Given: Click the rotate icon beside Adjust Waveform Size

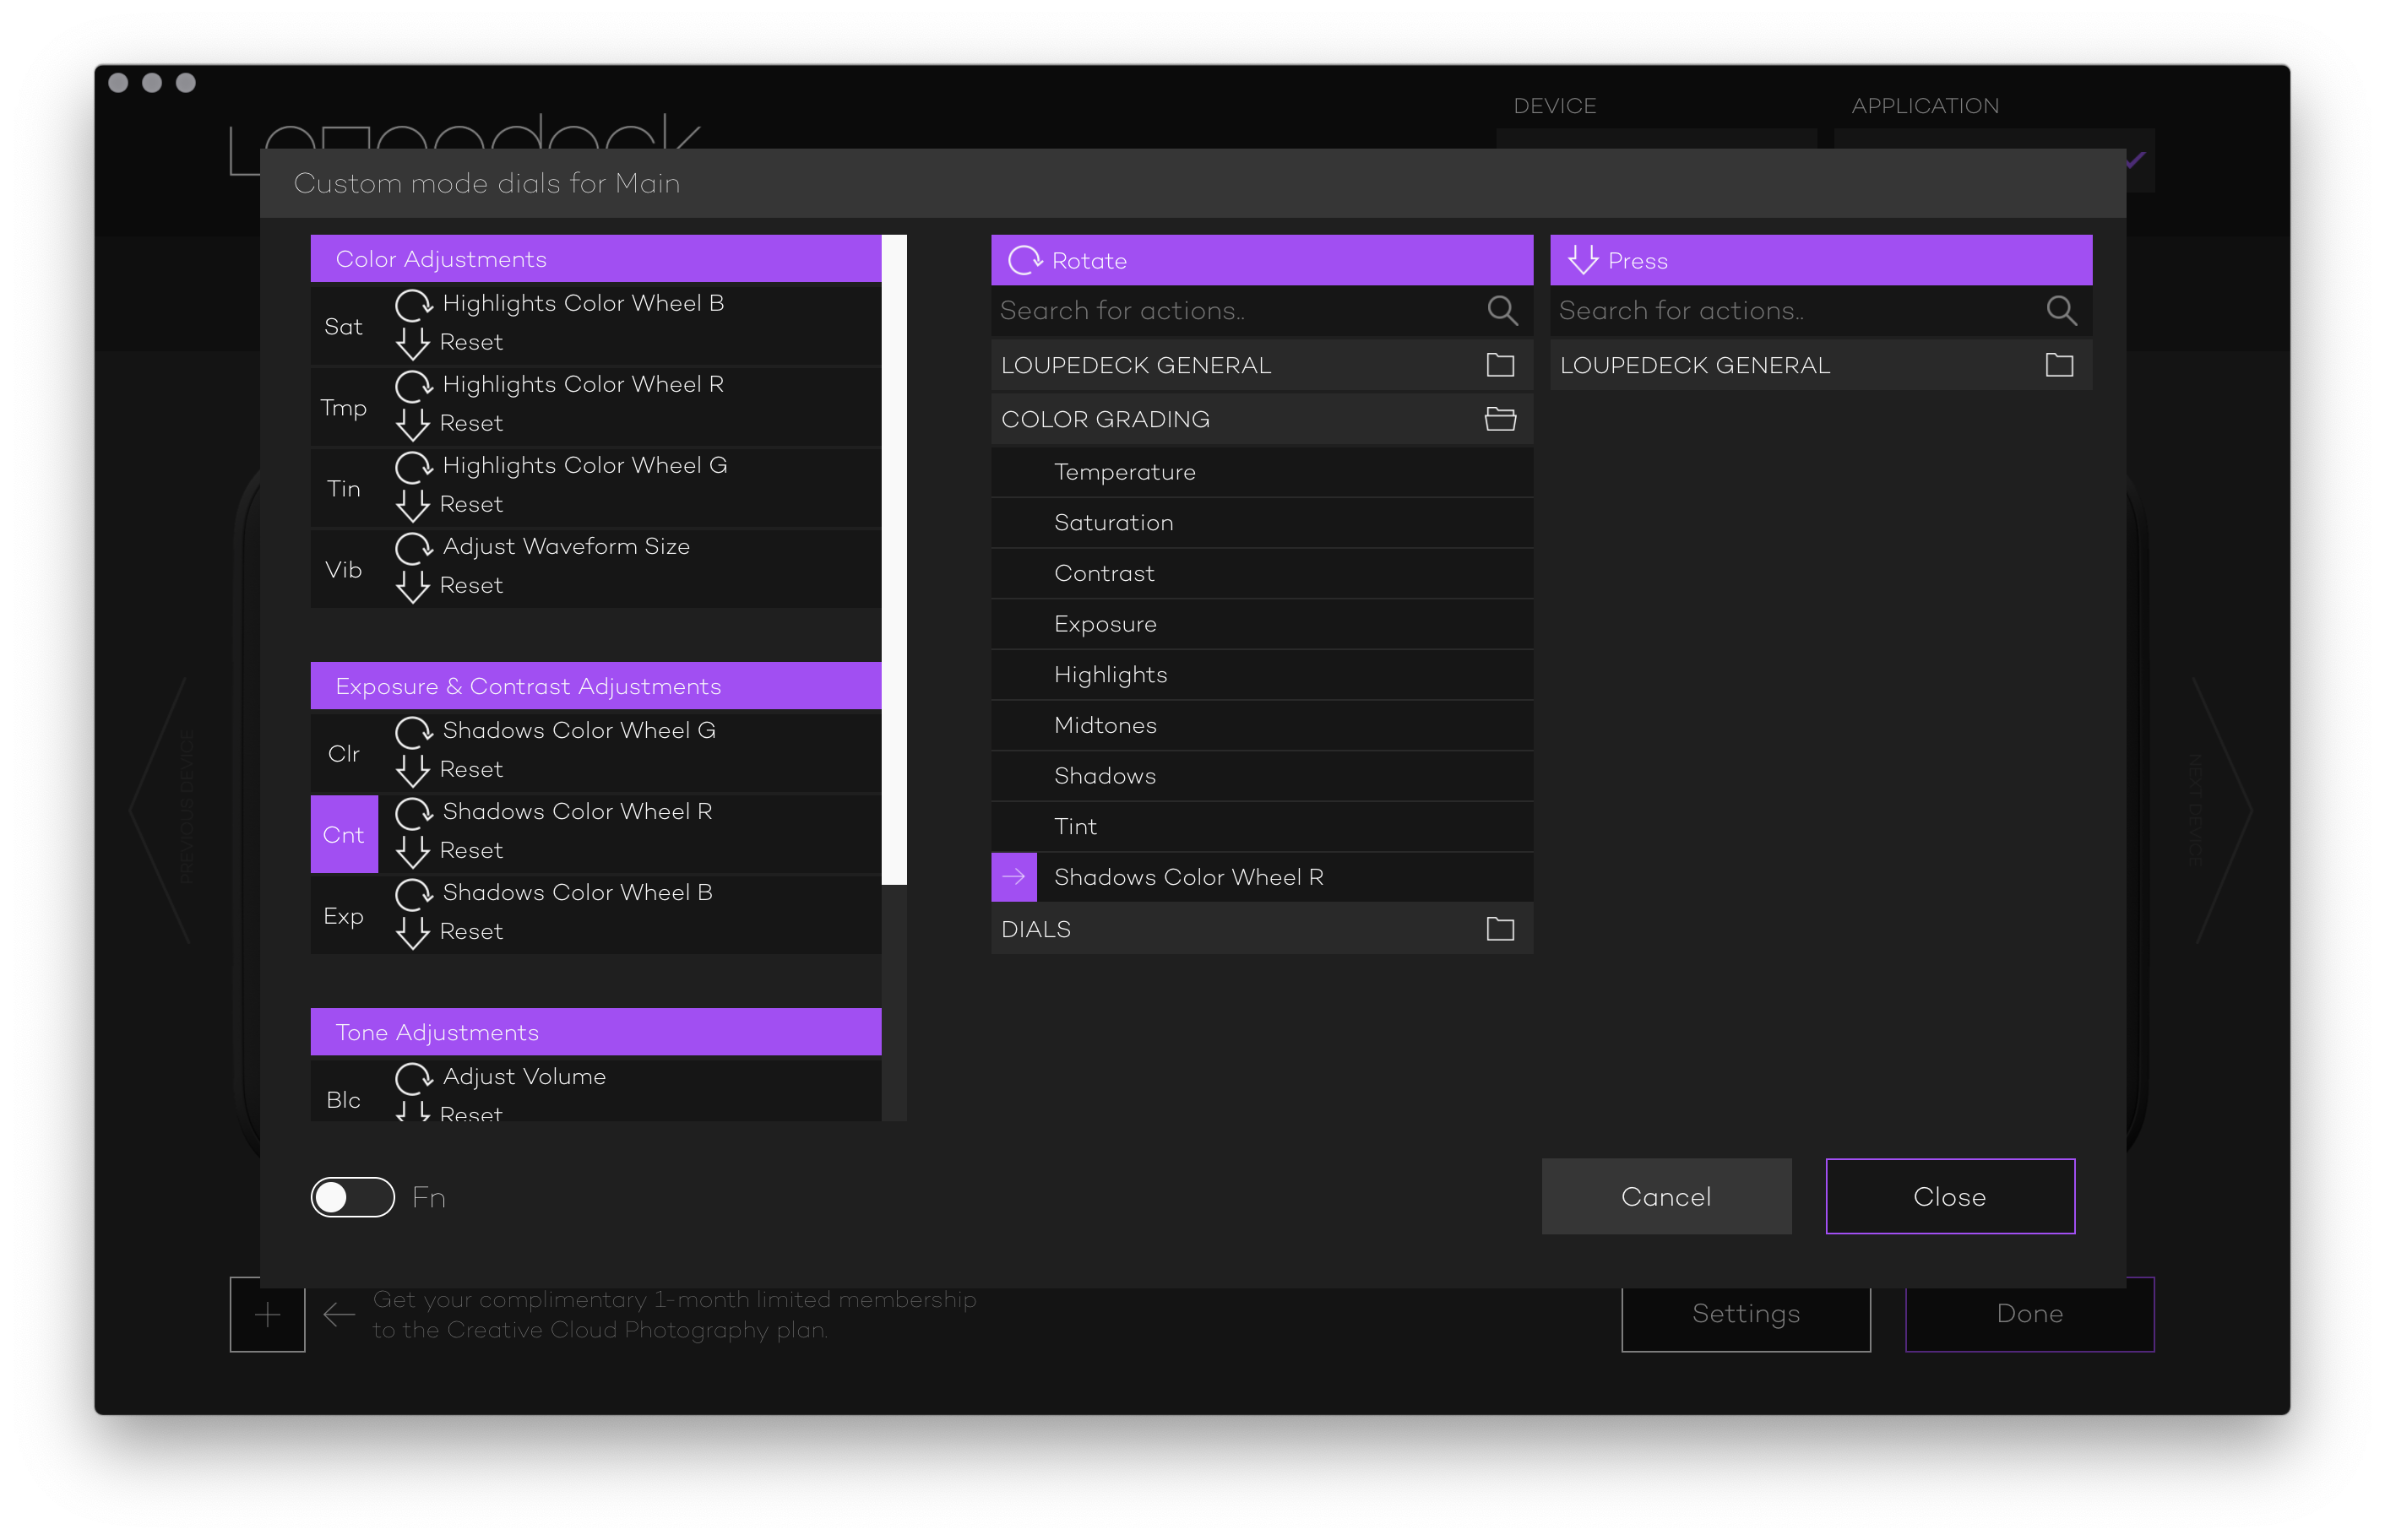Looking at the screenshot, I should tap(413, 547).
